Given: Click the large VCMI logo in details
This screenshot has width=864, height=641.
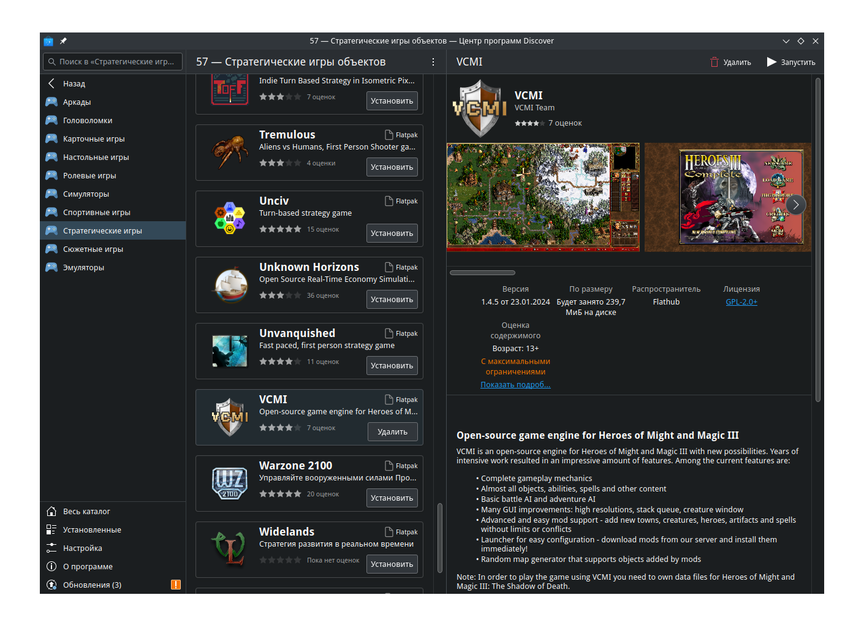Looking at the screenshot, I should pos(479,108).
